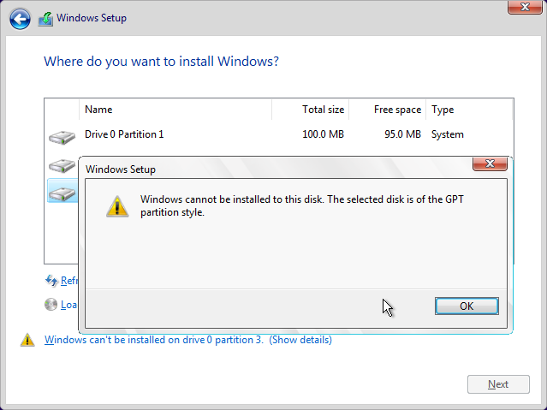Click the Refresh arrows icon

click(x=51, y=281)
